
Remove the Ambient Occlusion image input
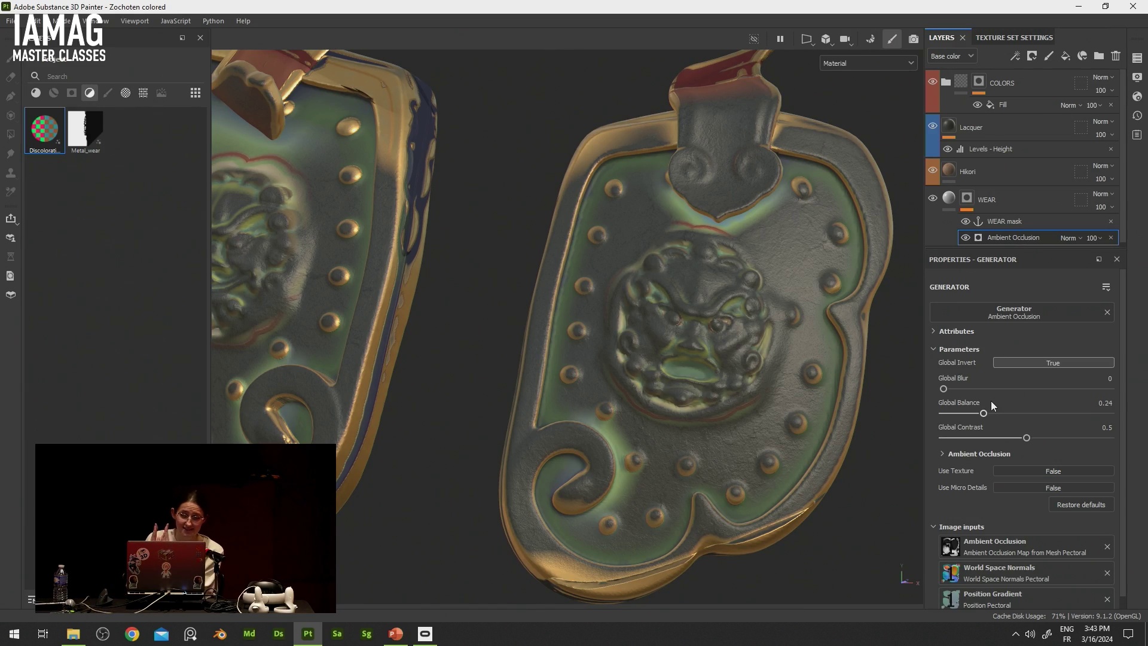click(x=1107, y=547)
